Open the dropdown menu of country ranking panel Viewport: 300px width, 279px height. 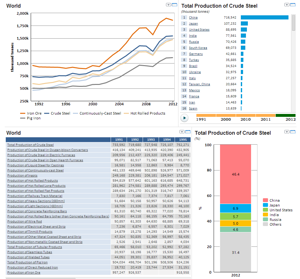287,5
